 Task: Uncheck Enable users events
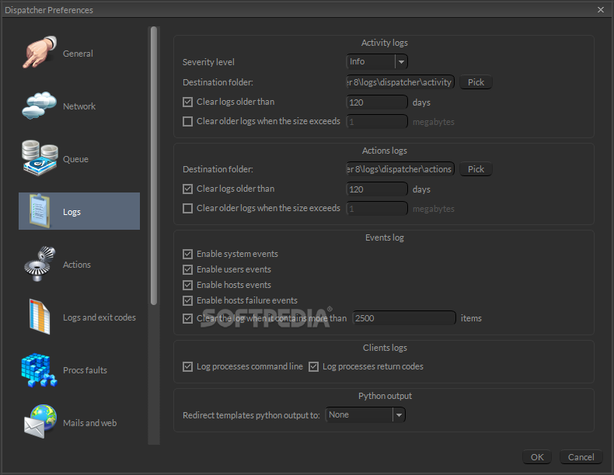pos(187,270)
